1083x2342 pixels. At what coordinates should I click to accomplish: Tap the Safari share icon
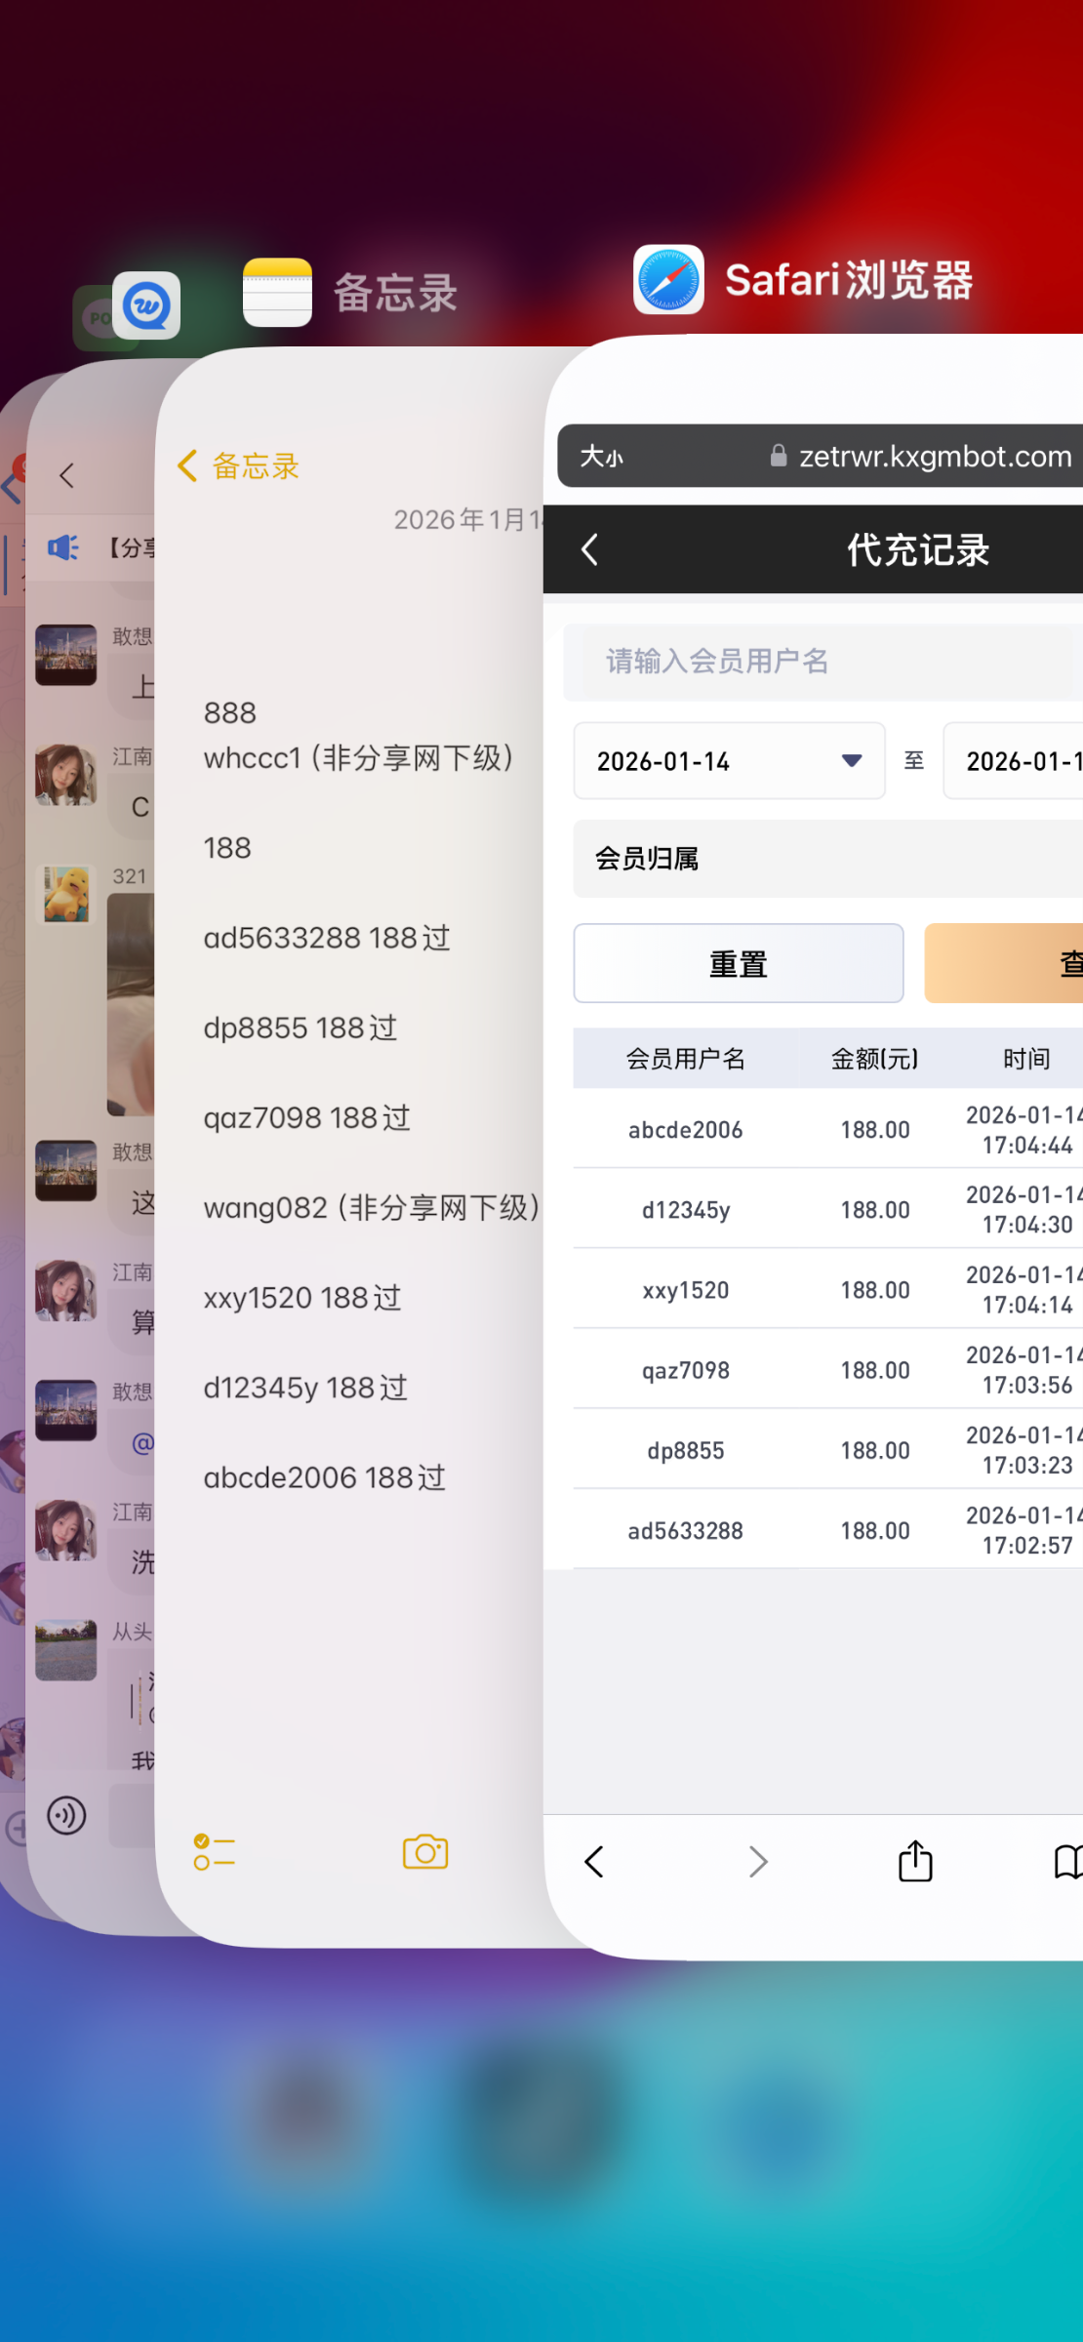915,1862
